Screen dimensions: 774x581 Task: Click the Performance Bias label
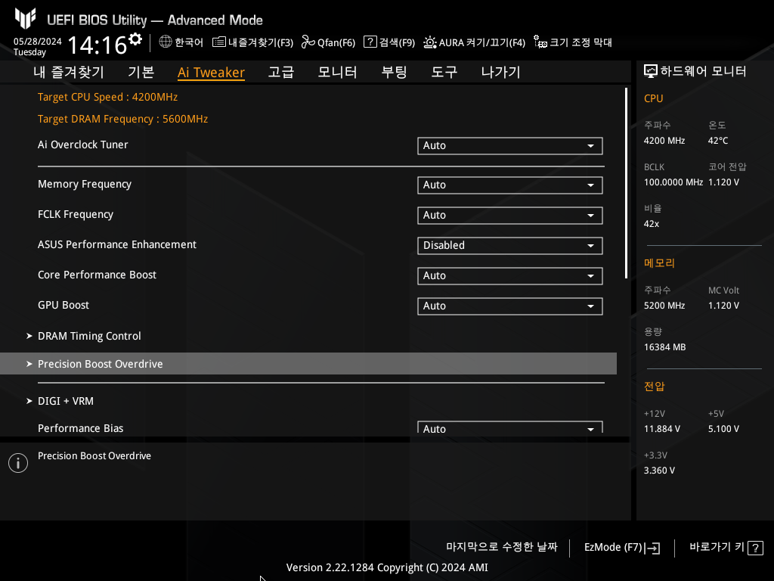(80, 428)
